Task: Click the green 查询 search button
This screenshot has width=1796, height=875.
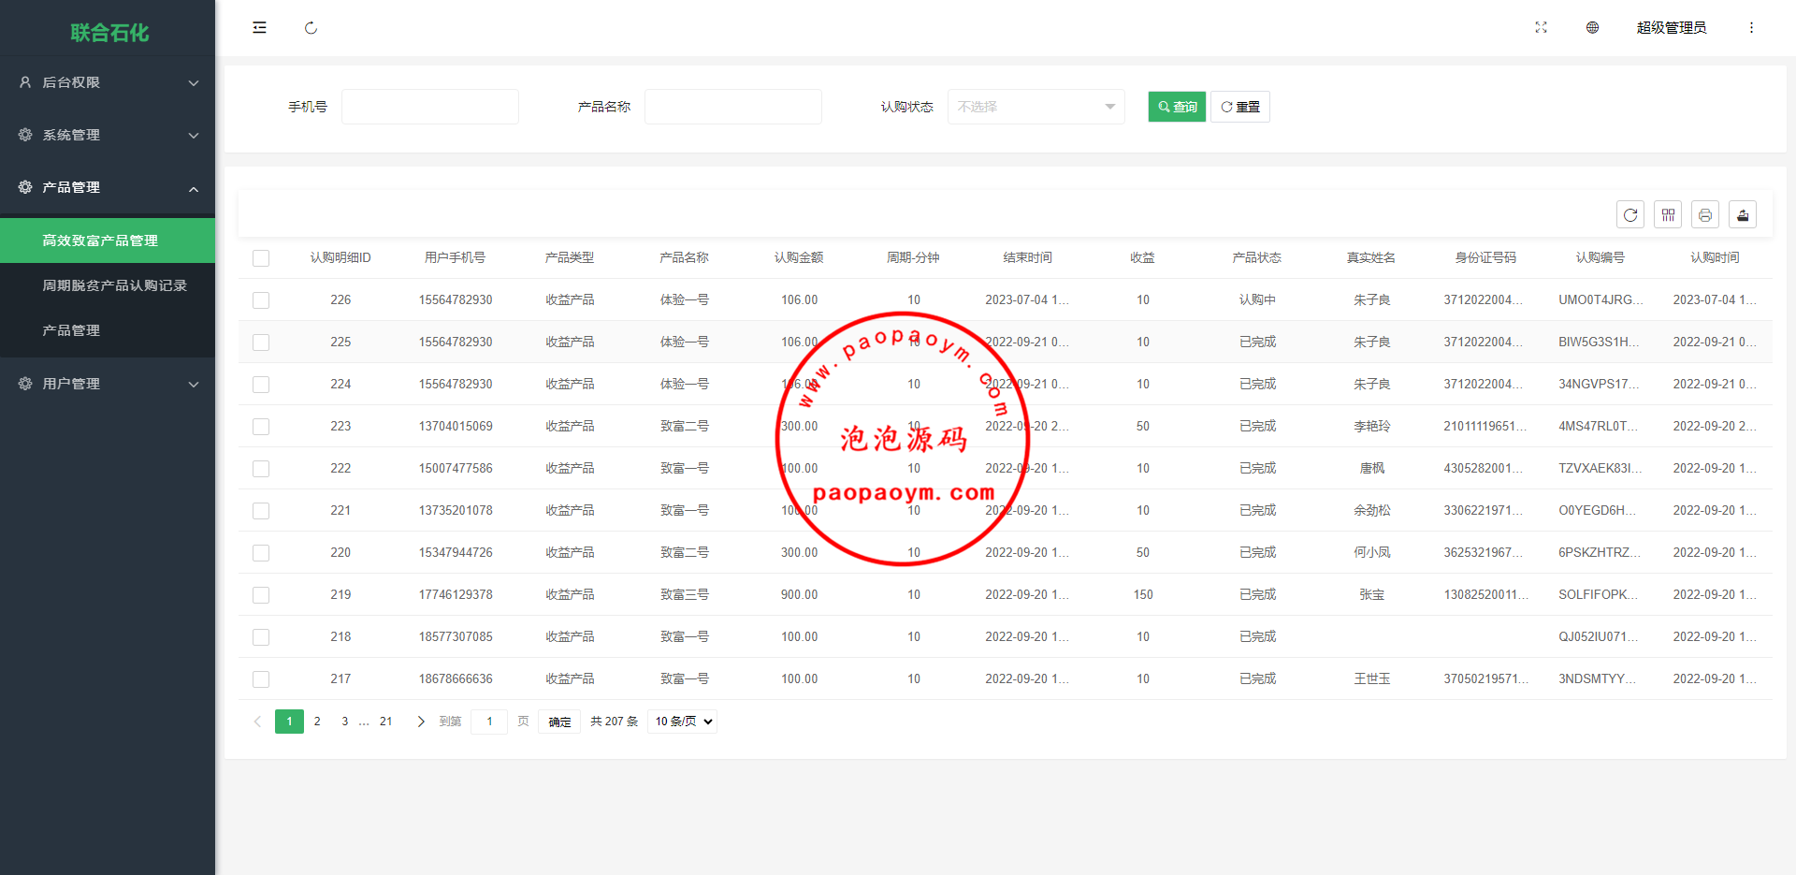Action: point(1177,107)
